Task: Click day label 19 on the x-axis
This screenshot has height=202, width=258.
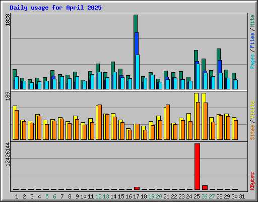Action: 151,196
